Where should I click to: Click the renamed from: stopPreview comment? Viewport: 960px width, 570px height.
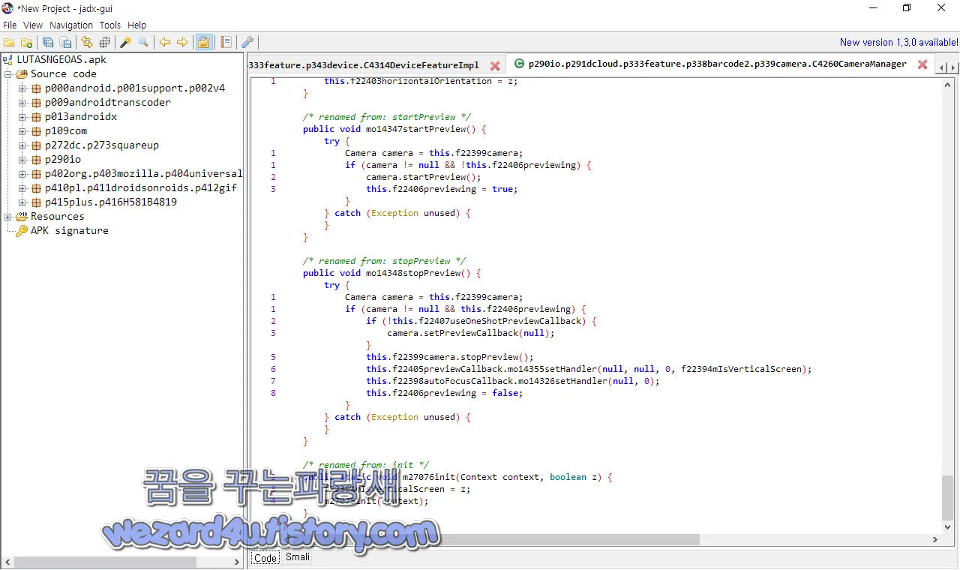click(x=384, y=261)
